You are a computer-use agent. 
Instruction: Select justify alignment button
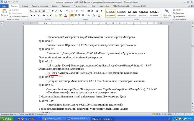(83, 16)
